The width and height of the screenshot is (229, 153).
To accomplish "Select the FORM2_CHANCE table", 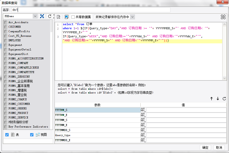I will 17,99.
